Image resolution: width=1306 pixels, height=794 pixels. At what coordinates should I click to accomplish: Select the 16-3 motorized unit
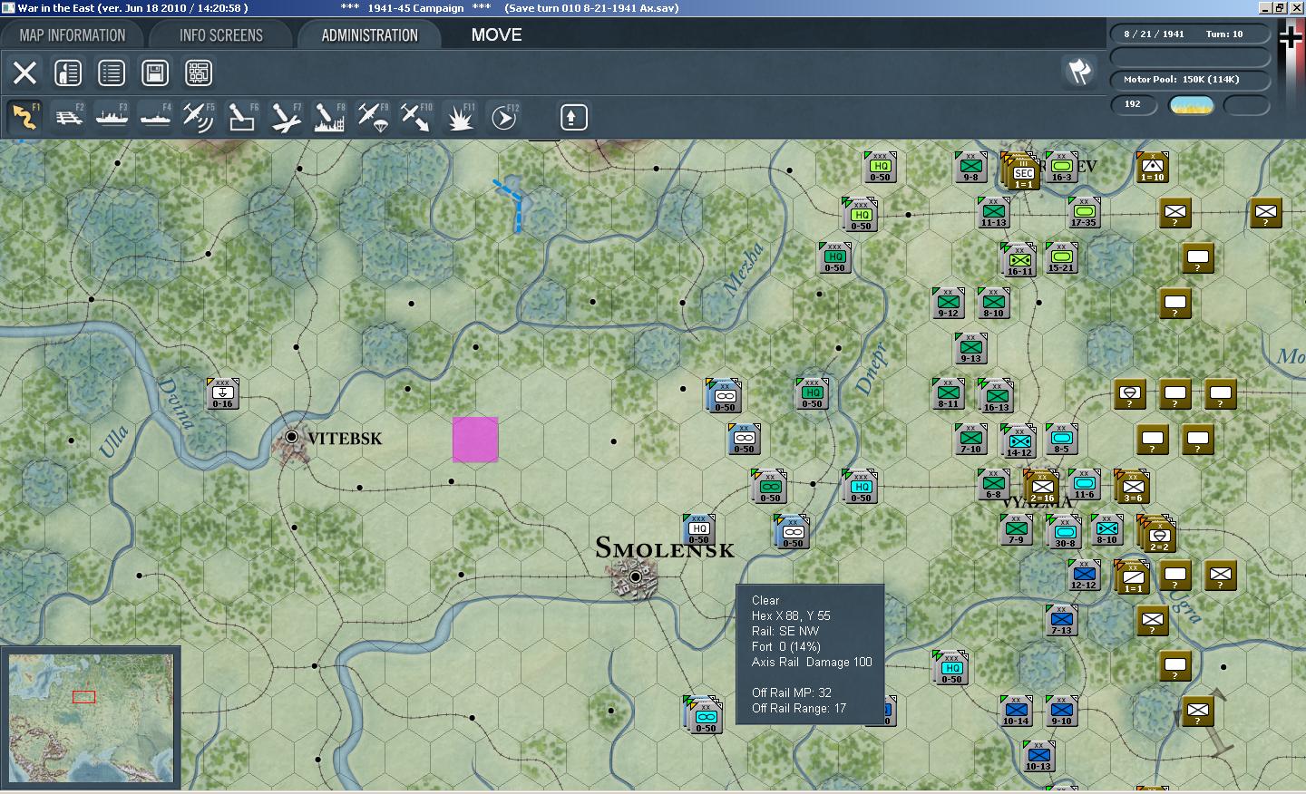click(x=1061, y=168)
